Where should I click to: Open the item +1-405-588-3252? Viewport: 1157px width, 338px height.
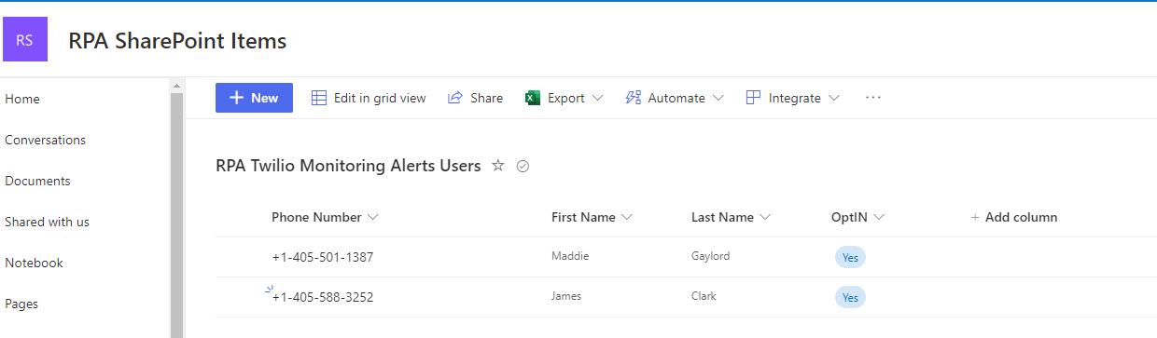[323, 298]
